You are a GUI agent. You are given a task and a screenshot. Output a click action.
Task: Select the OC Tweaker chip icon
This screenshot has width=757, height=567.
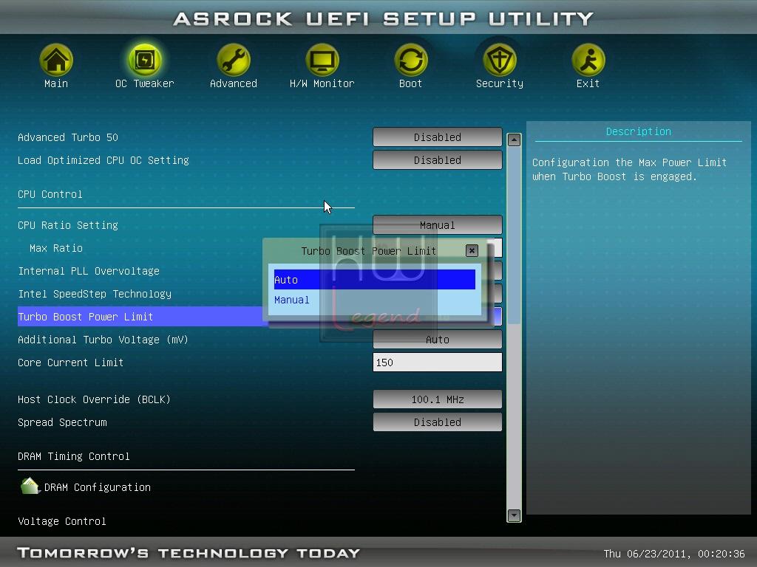[145, 60]
